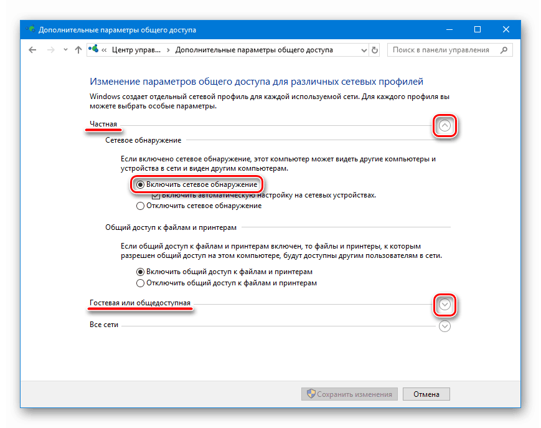Go back with the left arrow
The height and width of the screenshot is (428, 541).
[32, 50]
